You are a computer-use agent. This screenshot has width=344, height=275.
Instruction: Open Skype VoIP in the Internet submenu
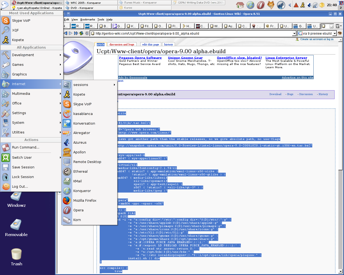tap(89, 104)
